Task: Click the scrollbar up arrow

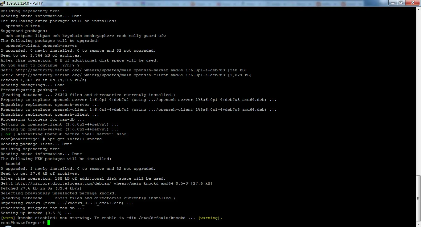Action: pyautogui.click(x=418, y=10)
